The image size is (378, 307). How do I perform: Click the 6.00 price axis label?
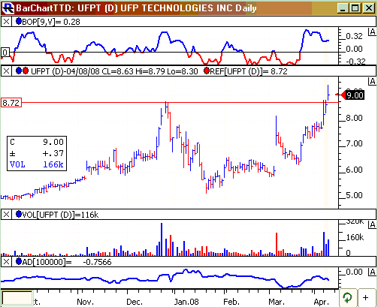click(354, 170)
